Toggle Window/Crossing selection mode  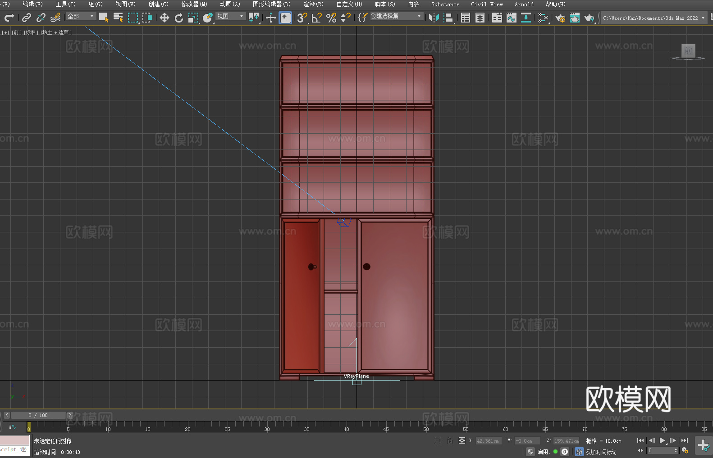[147, 18]
